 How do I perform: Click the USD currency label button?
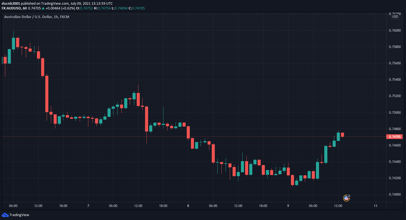tap(395, 17)
